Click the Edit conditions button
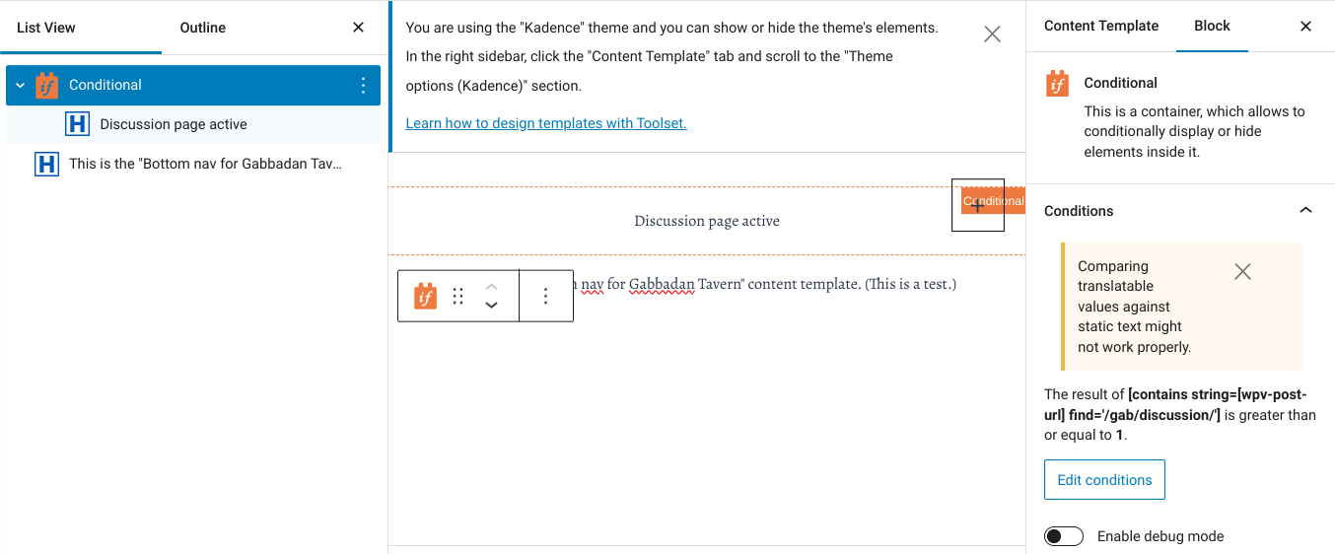 (x=1104, y=480)
